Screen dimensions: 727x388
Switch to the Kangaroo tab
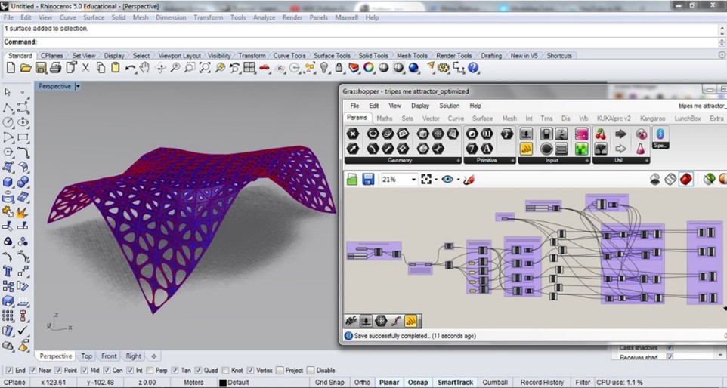[x=652, y=119]
